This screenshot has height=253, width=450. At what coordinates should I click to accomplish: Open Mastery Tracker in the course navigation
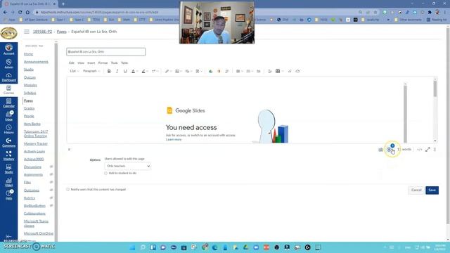36,143
